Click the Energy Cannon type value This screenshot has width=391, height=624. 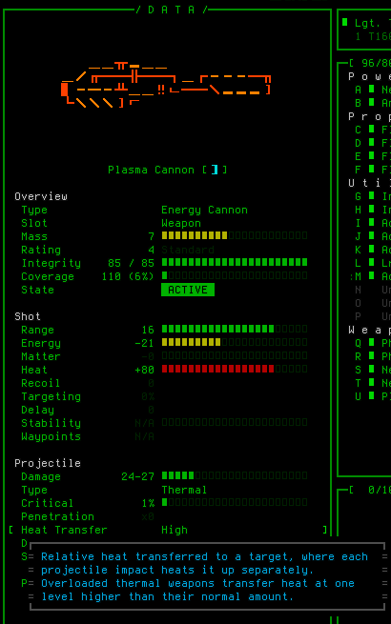tap(204, 210)
